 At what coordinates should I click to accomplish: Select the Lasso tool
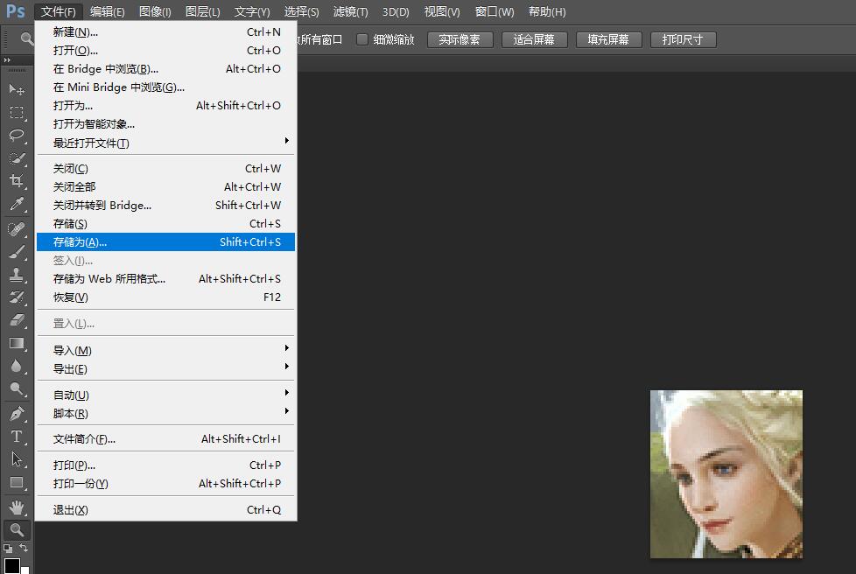(x=17, y=136)
